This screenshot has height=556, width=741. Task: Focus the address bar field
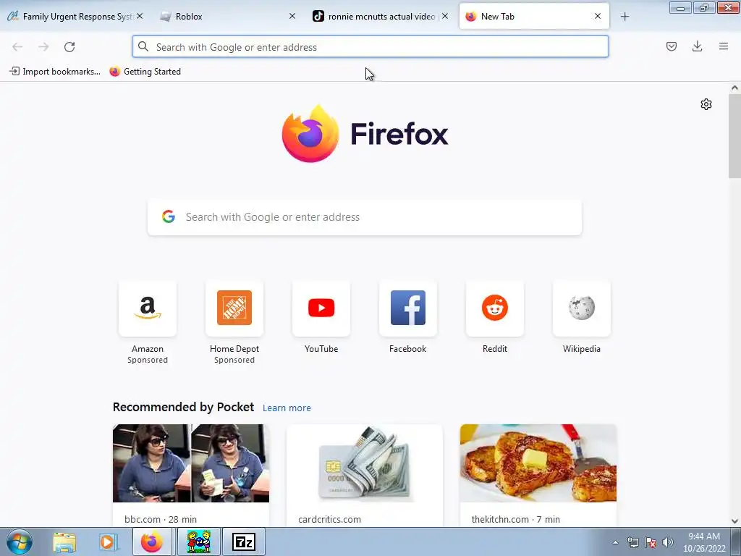pos(370,47)
